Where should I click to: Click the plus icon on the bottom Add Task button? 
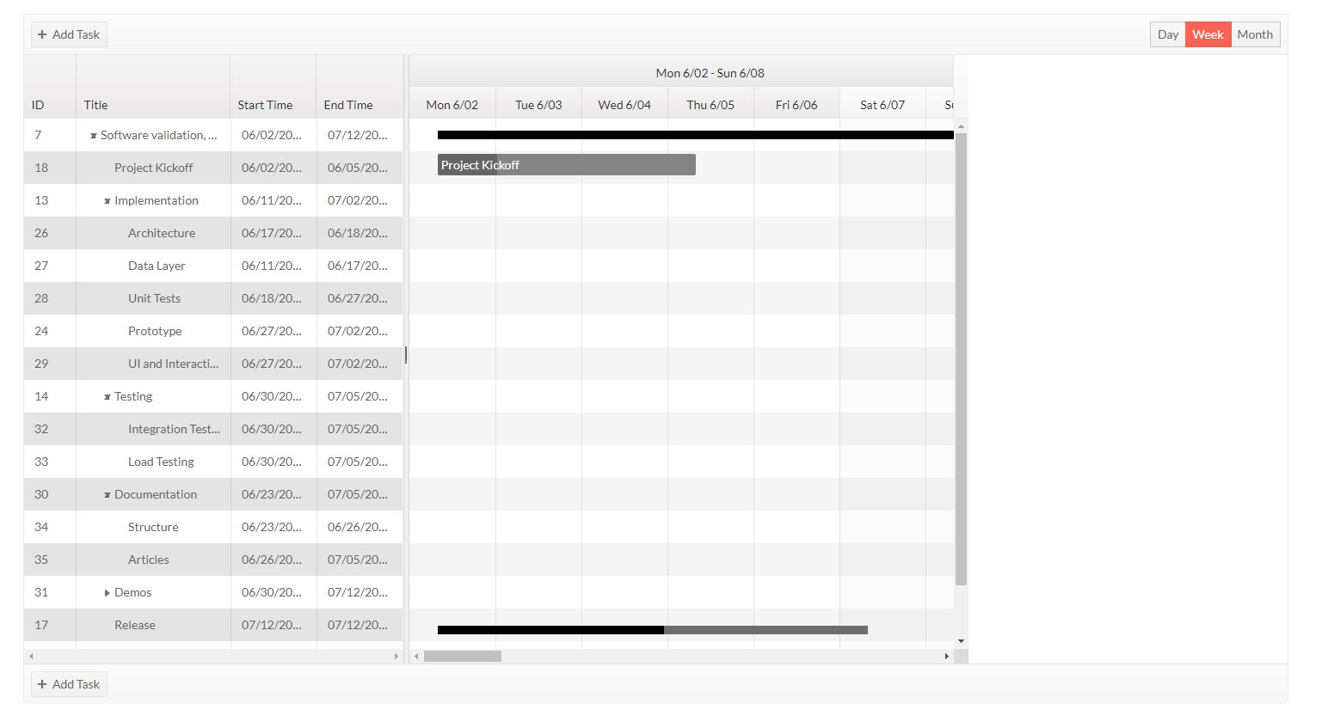(42, 684)
